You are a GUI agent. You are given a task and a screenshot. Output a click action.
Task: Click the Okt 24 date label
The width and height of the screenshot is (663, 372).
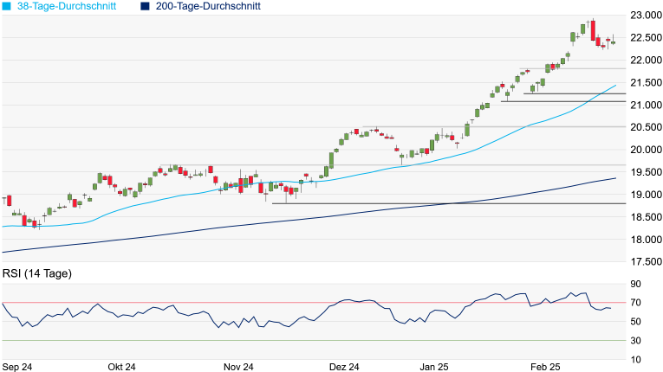tap(122, 366)
